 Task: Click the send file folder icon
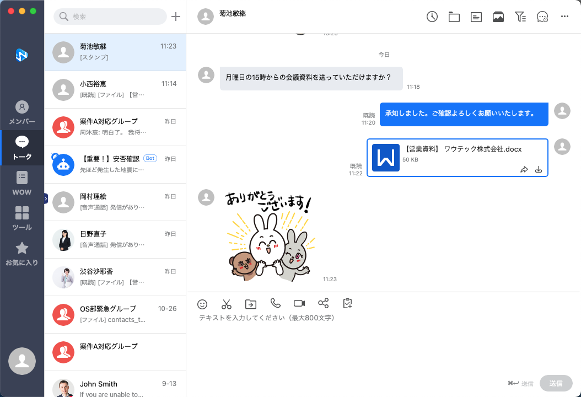point(251,304)
